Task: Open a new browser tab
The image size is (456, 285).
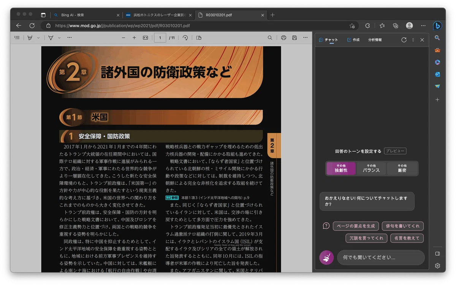Action: coord(272,15)
